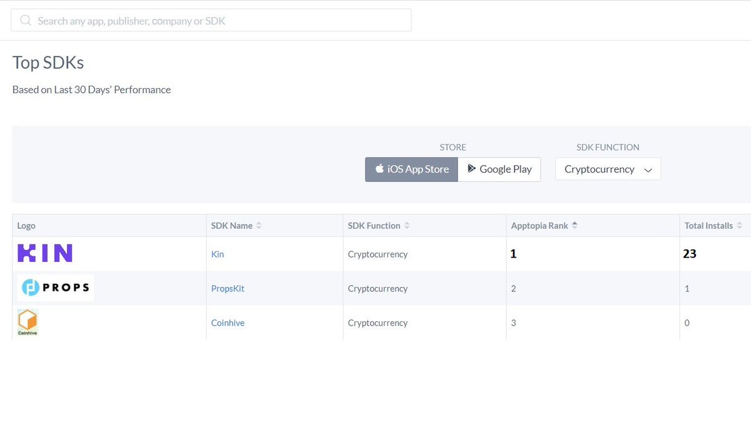Click Kin's total installs value 23

690,254
